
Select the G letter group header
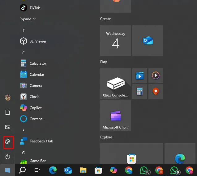click(x=24, y=153)
